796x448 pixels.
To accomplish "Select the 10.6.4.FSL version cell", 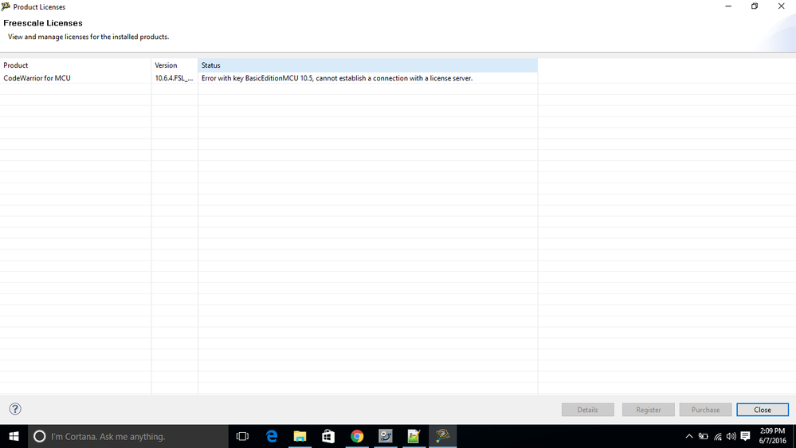I will [174, 78].
